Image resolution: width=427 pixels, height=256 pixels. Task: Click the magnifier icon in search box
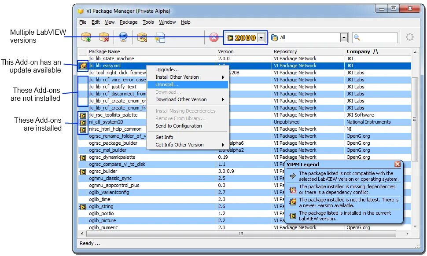click(357, 37)
